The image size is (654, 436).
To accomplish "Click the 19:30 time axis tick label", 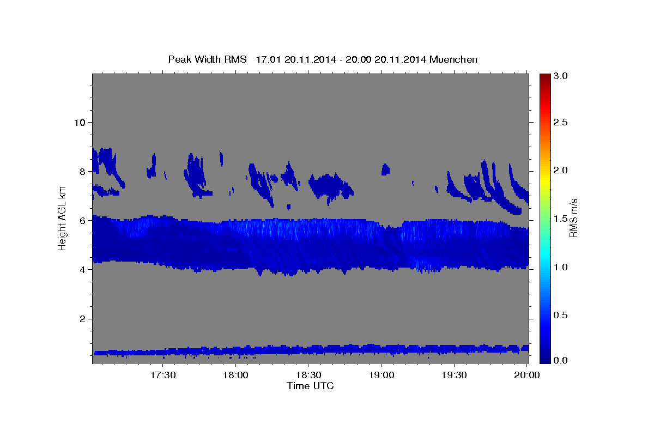I will click(x=454, y=376).
